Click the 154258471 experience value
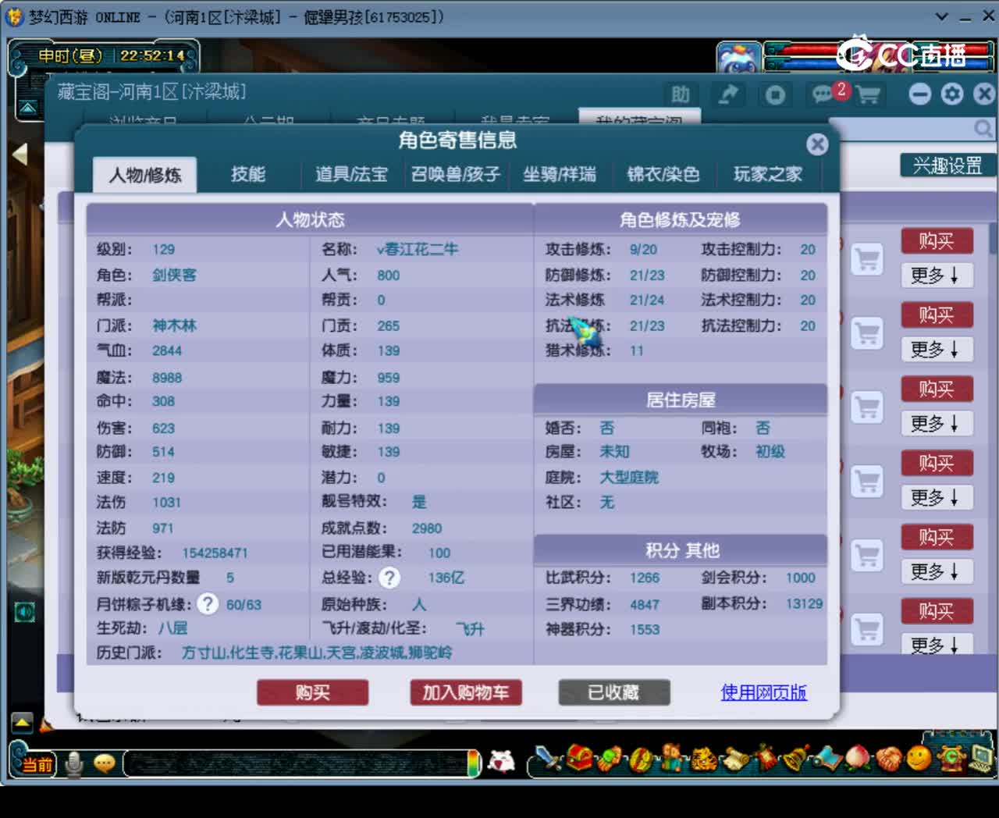This screenshot has height=818, width=999. [x=215, y=553]
